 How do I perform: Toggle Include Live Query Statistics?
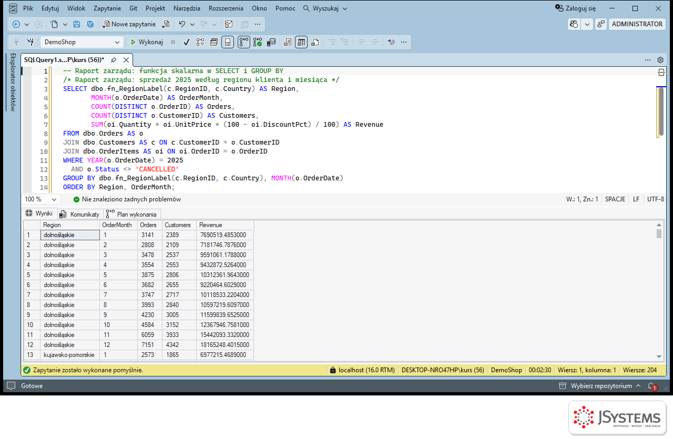[x=257, y=42]
